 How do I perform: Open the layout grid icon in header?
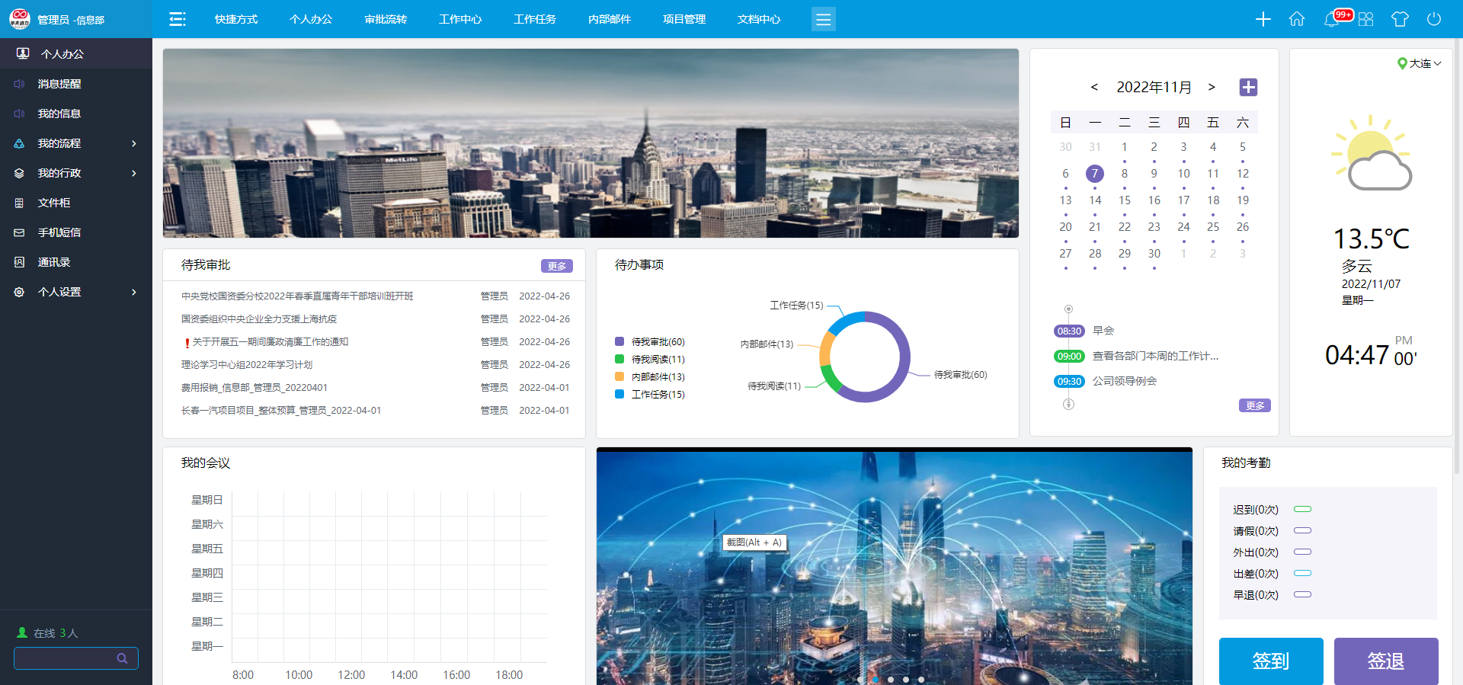(1366, 19)
